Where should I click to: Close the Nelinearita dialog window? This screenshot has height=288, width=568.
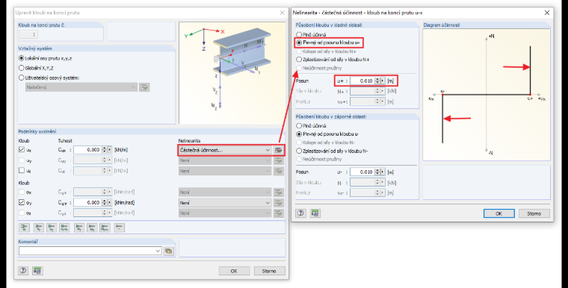tap(546, 12)
